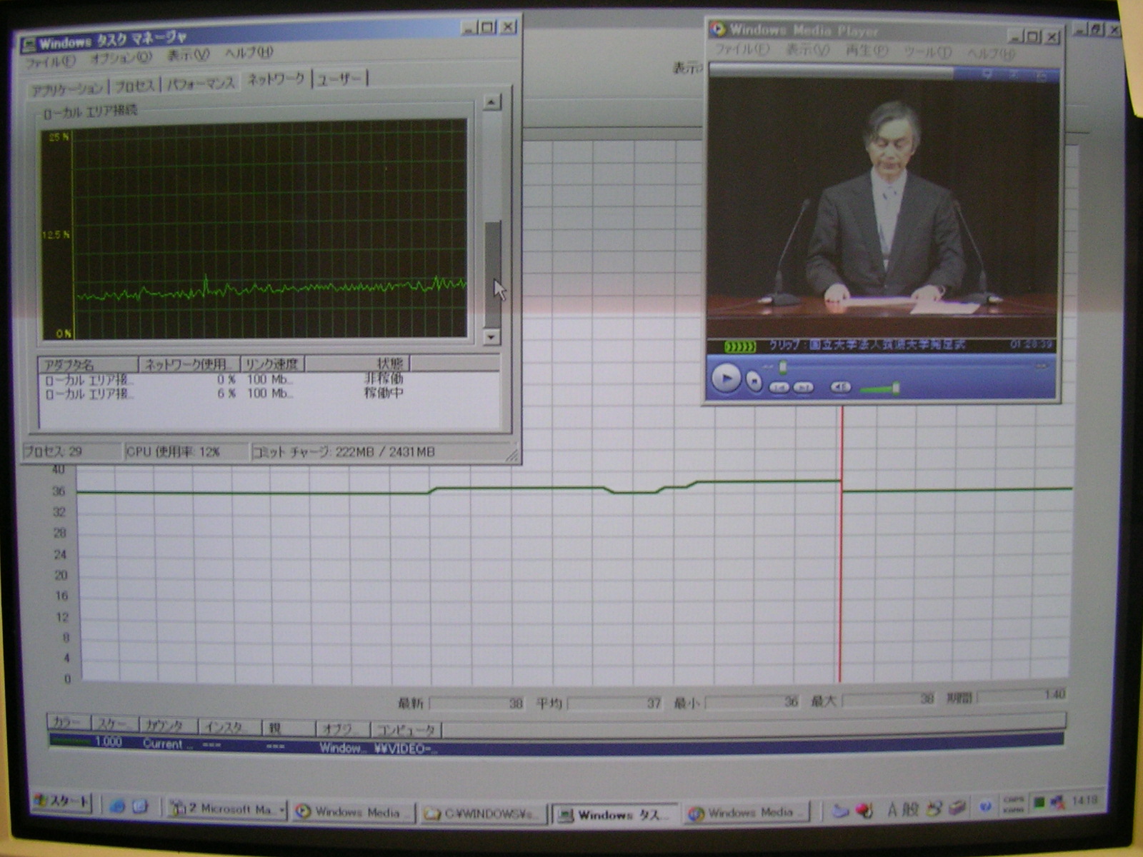Sort by 状態 column header

[357, 364]
